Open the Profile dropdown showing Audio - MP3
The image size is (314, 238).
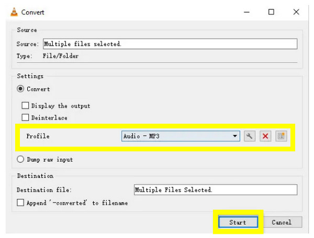click(x=181, y=136)
